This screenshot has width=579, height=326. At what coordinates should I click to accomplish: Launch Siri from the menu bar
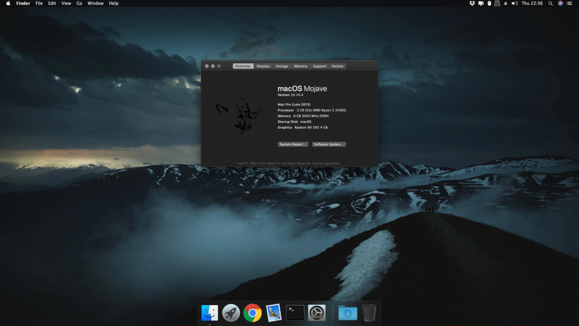(x=560, y=3)
